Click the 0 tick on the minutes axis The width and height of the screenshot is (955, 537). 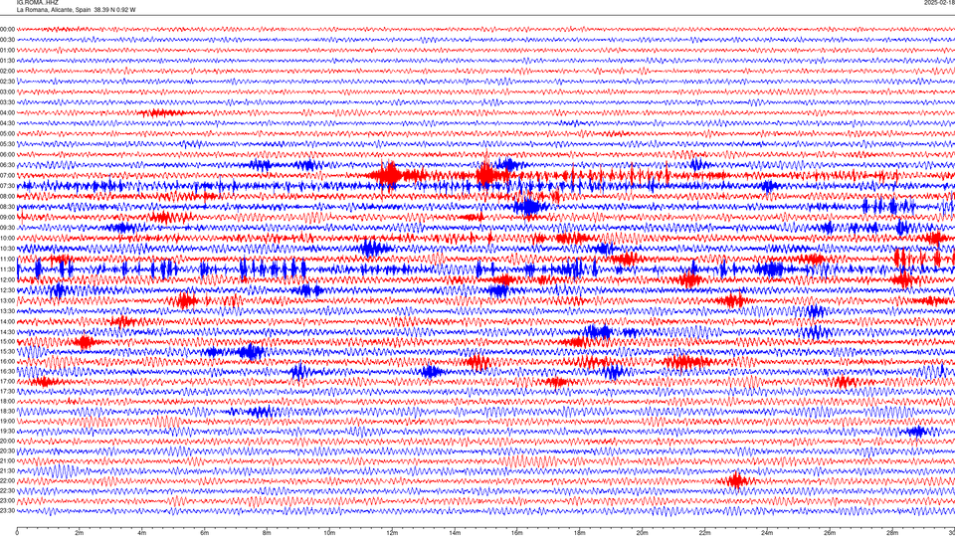click(17, 533)
